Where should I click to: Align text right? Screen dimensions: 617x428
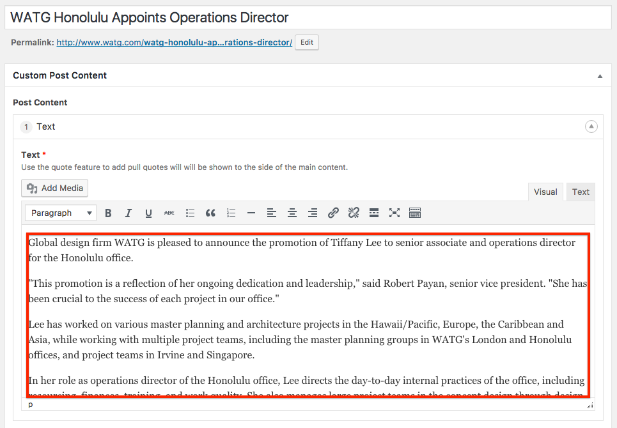pos(313,213)
